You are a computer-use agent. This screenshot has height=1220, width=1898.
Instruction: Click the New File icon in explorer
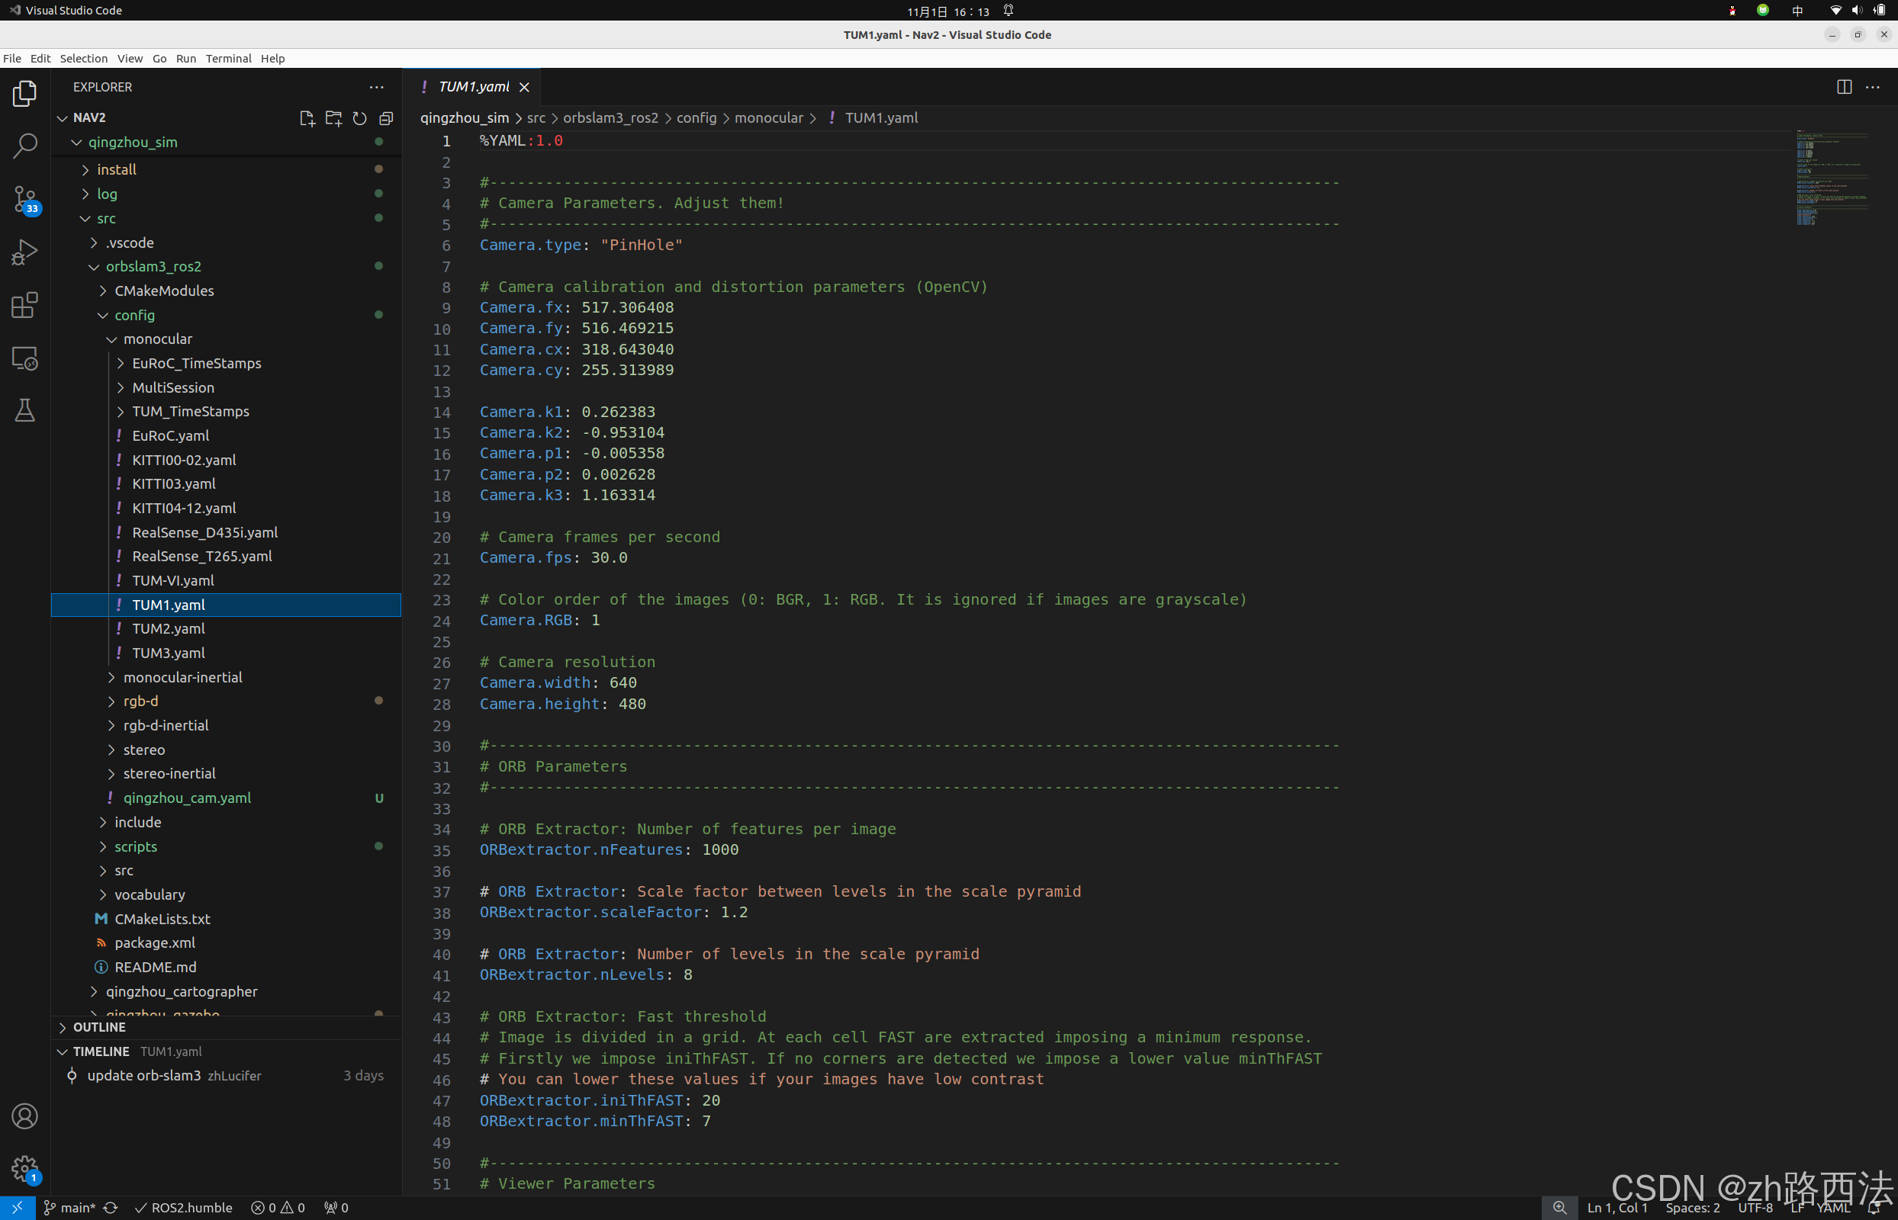(307, 118)
